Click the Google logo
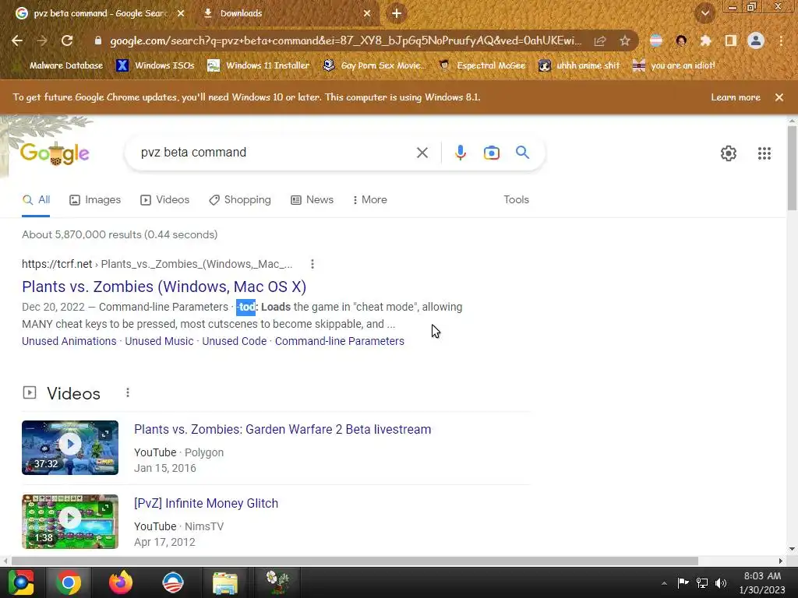Screen dimensions: 798x598 click(55, 153)
